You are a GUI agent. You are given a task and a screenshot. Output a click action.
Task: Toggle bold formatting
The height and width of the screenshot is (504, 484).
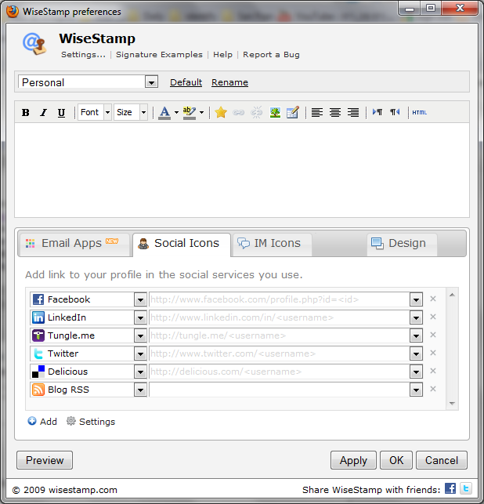25,113
